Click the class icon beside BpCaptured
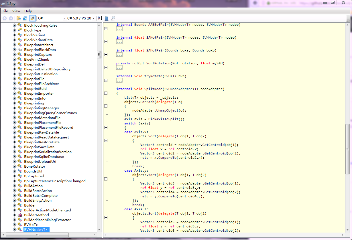Screen dimensions: 352x240 click(20, 176)
